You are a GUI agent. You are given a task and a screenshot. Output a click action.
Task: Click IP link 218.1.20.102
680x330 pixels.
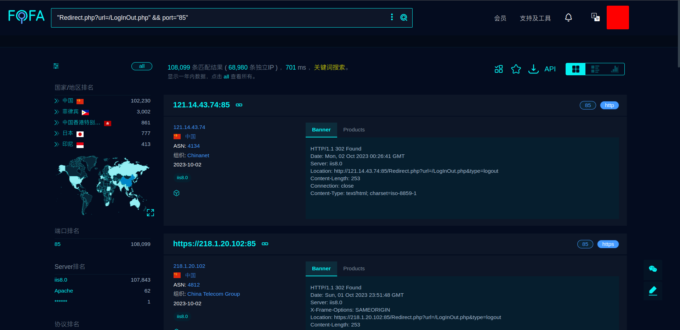[x=189, y=266]
